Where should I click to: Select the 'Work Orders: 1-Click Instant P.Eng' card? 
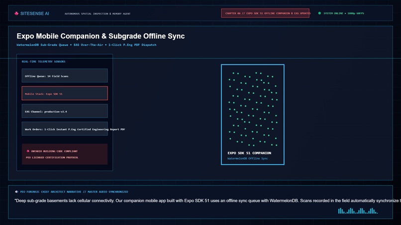(65, 129)
